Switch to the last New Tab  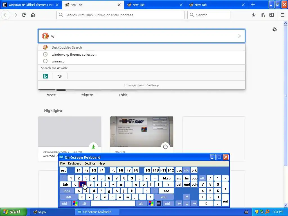[x=217, y=4]
